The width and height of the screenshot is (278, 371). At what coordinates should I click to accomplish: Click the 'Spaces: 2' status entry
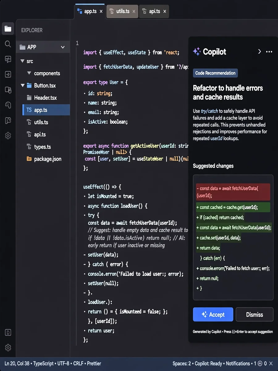click(x=182, y=364)
